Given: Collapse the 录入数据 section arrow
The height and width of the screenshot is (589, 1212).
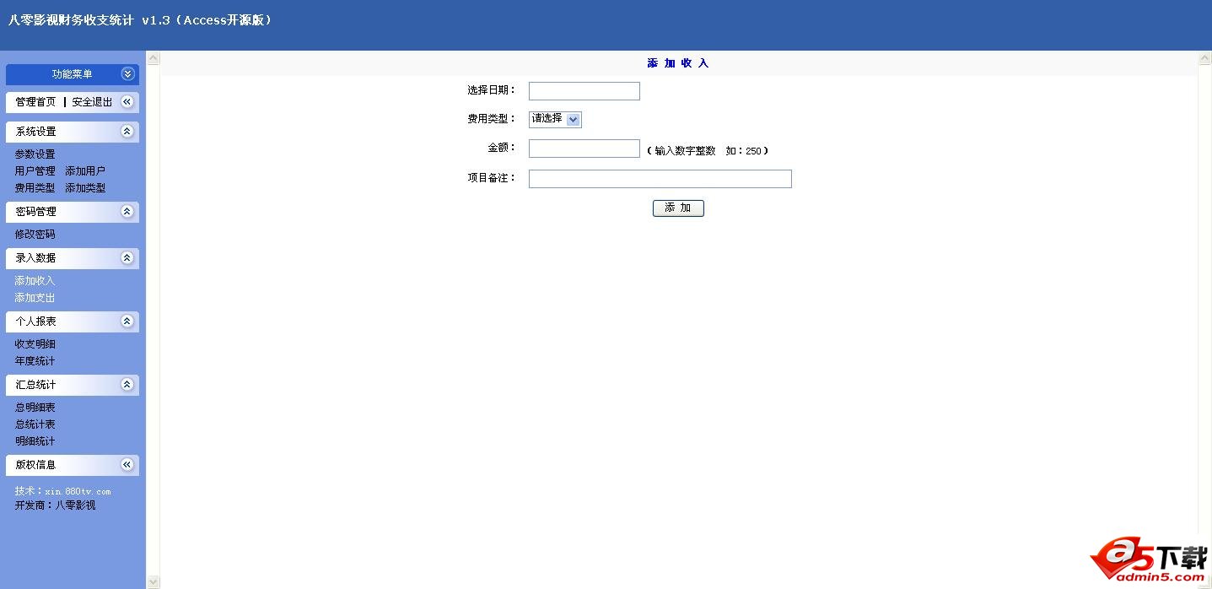Looking at the screenshot, I should pyautogui.click(x=127, y=258).
